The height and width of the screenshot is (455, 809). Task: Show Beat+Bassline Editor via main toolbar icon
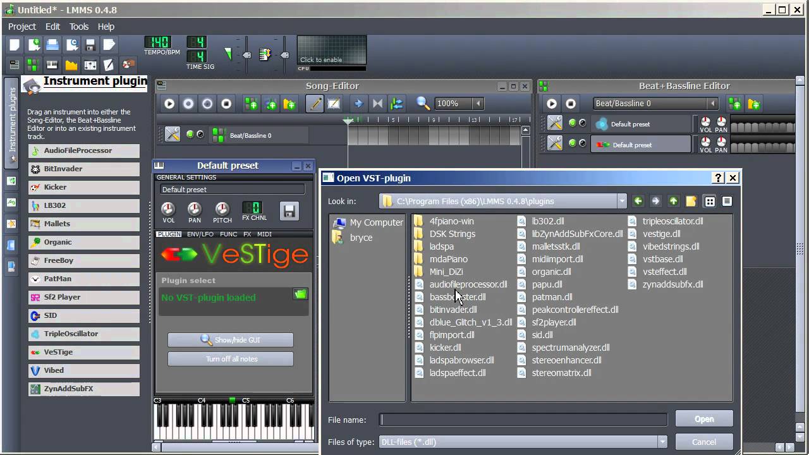(x=33, y=64)
